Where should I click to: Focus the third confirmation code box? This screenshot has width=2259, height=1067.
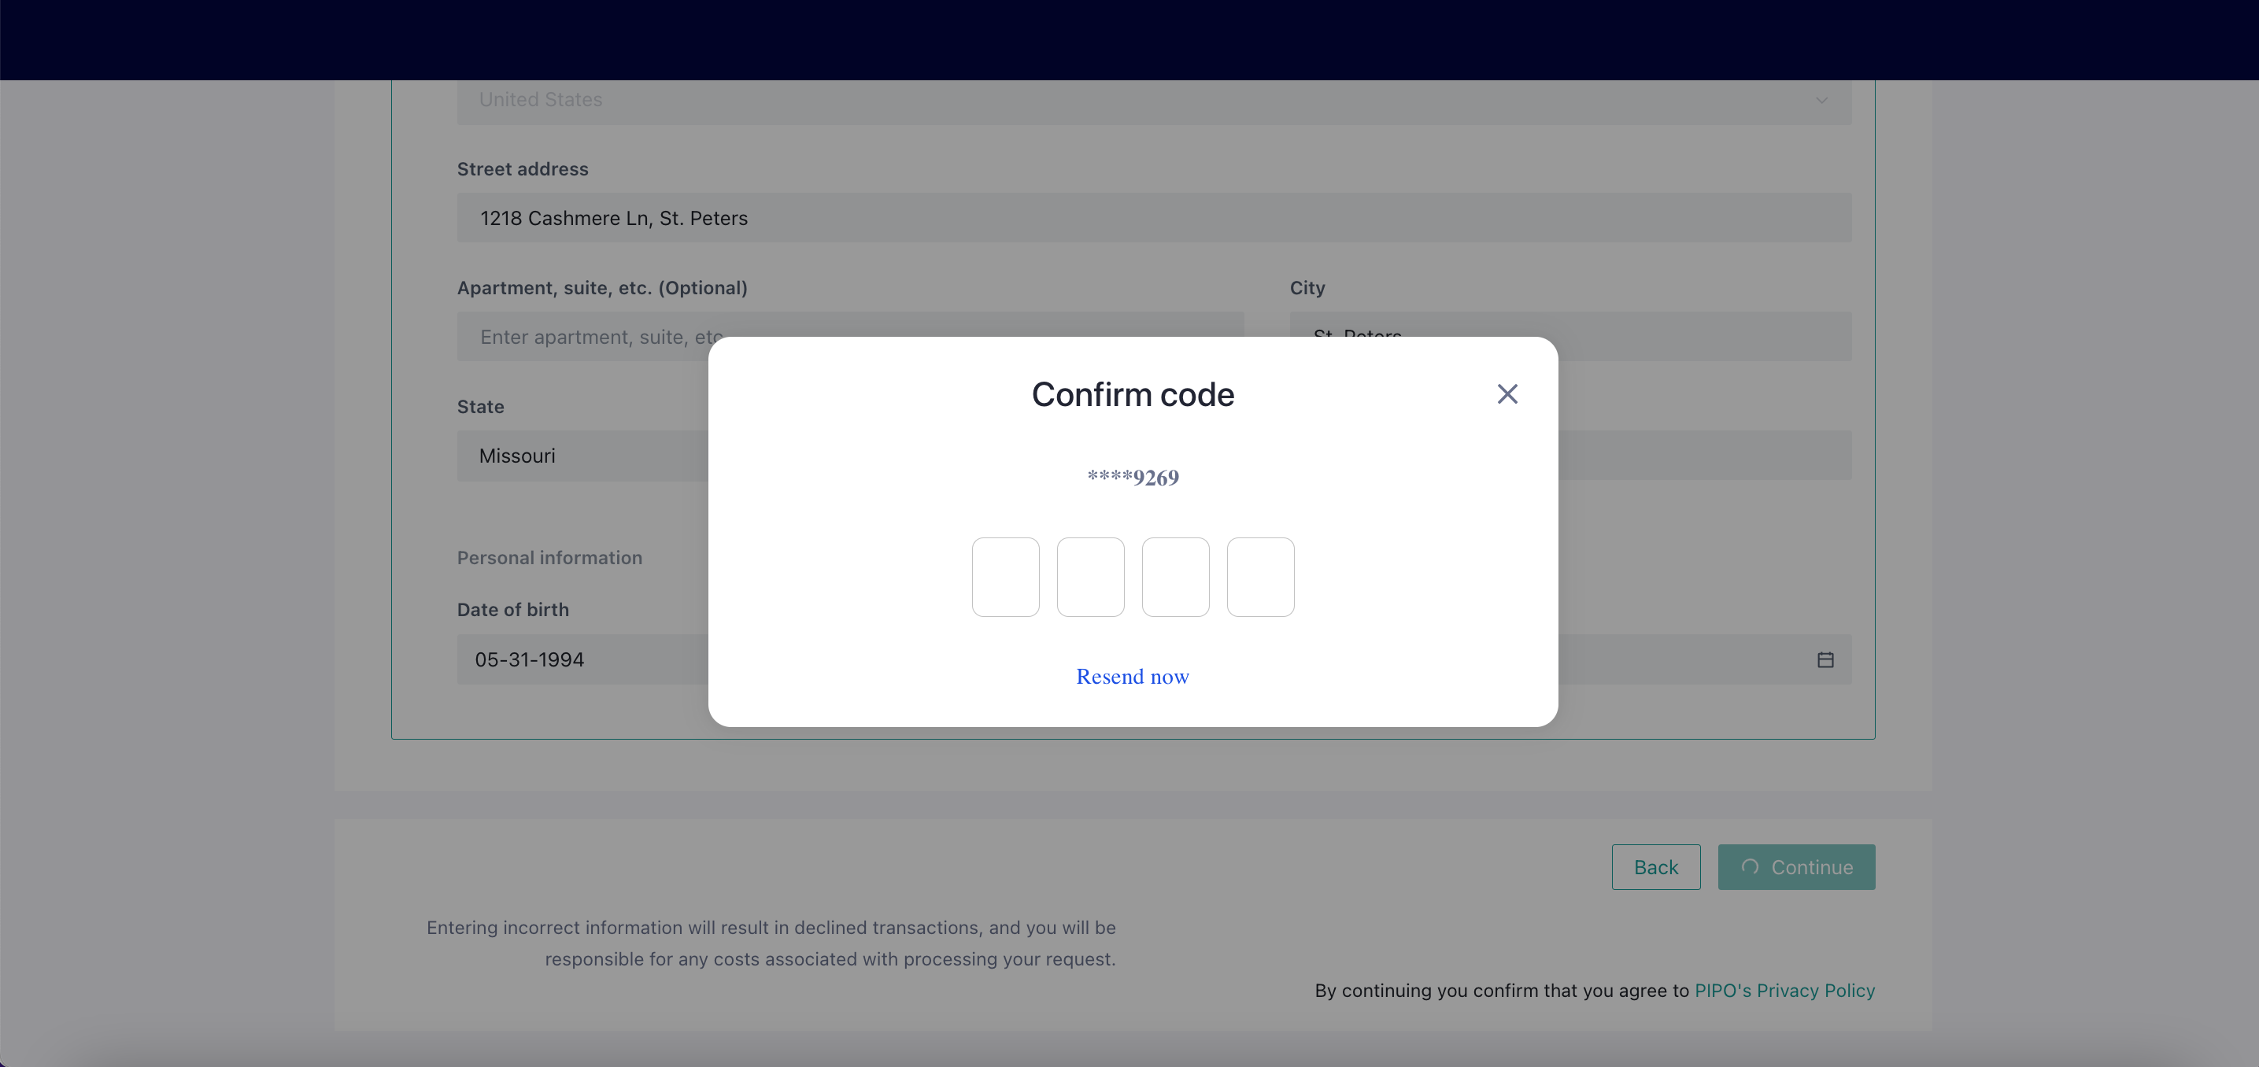[x=1175, y=577]
